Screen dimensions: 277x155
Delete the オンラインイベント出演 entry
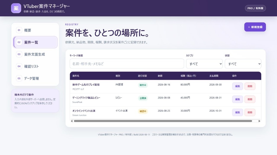[250, 112]
